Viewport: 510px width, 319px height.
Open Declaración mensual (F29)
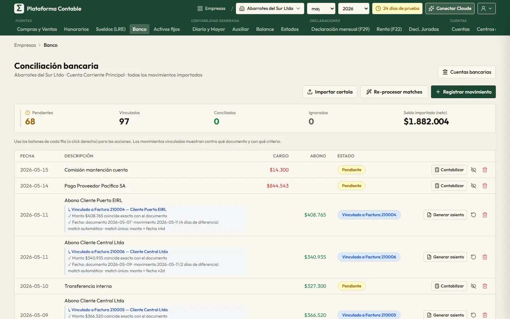click(x=340, y=29)
